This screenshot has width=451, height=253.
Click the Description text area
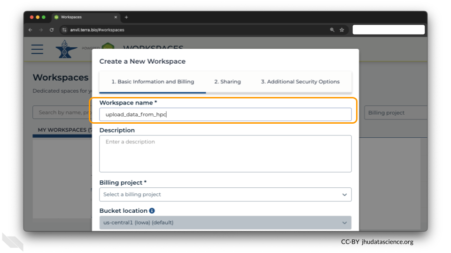(225, 154)
